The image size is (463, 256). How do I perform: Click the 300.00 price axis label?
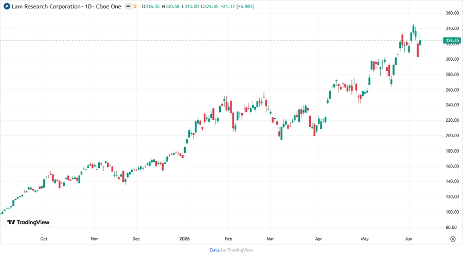[x=452, y=59]
